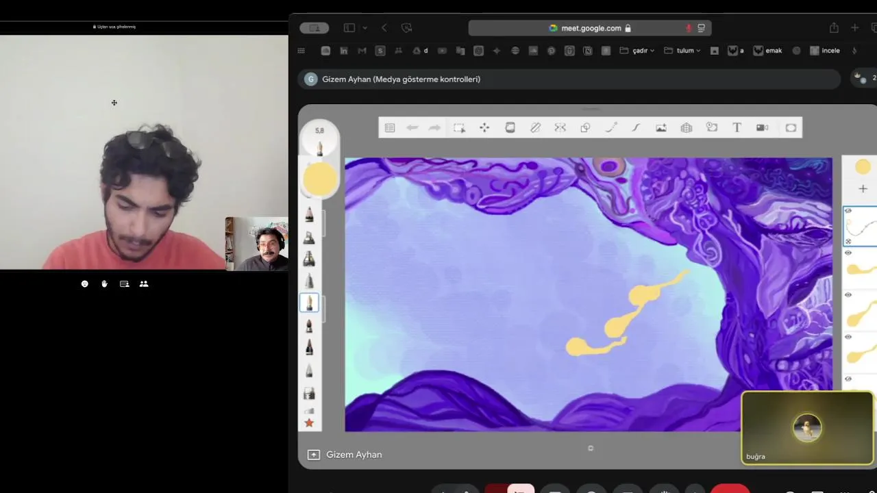Select the eighth gray pencil brush
Image resolution: width=877 pixels, height=493 pixels.
point(309,370)
